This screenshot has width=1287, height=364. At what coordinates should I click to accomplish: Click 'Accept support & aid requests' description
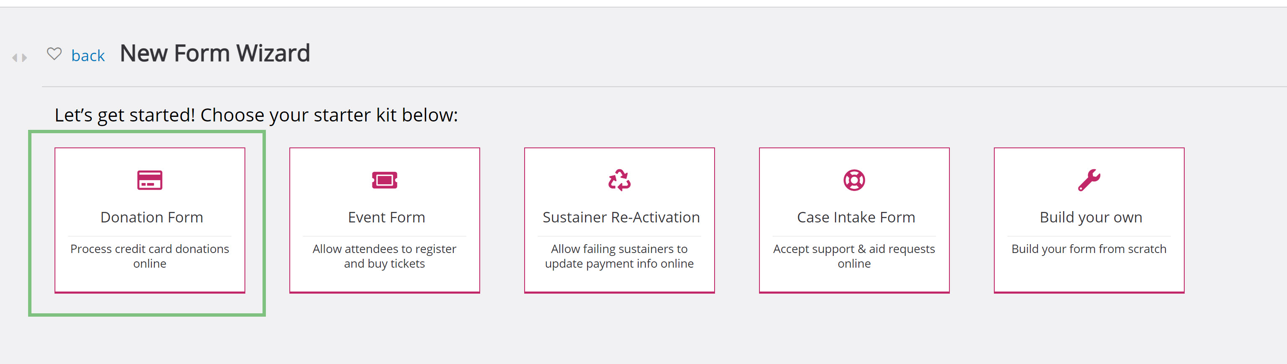854,256
